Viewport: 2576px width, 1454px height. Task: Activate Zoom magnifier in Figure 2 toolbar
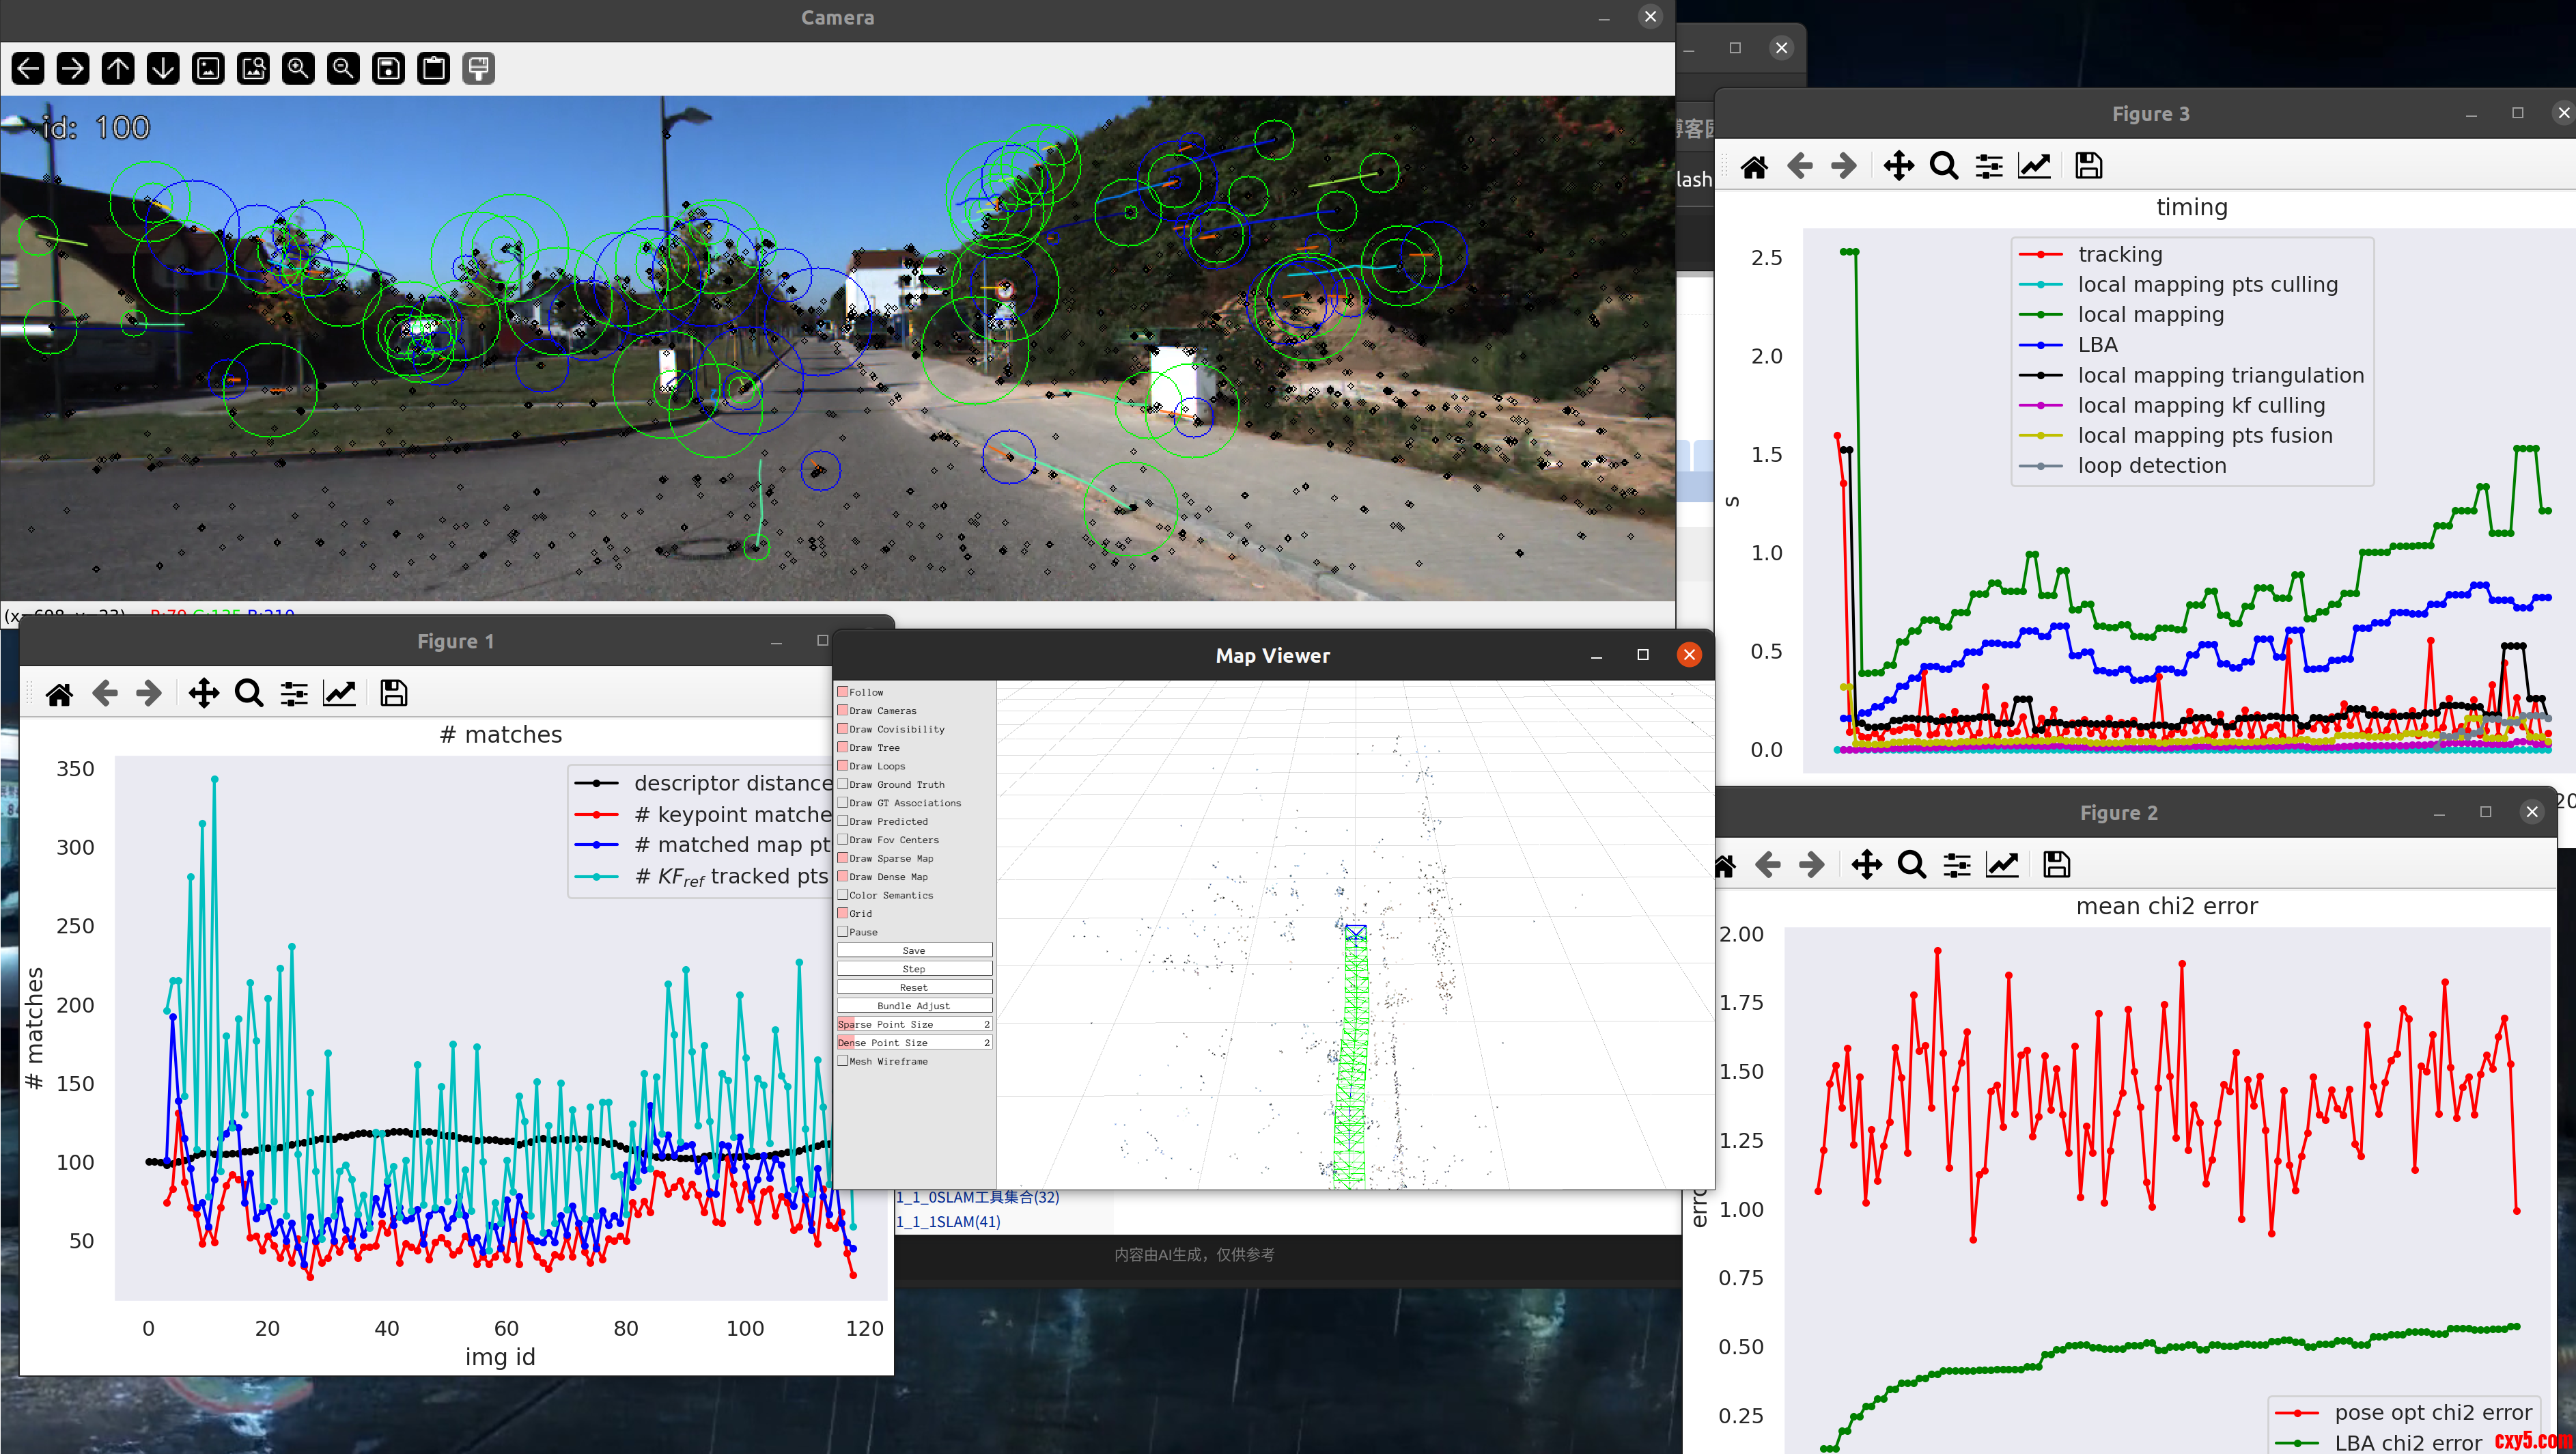point(1911,864)
